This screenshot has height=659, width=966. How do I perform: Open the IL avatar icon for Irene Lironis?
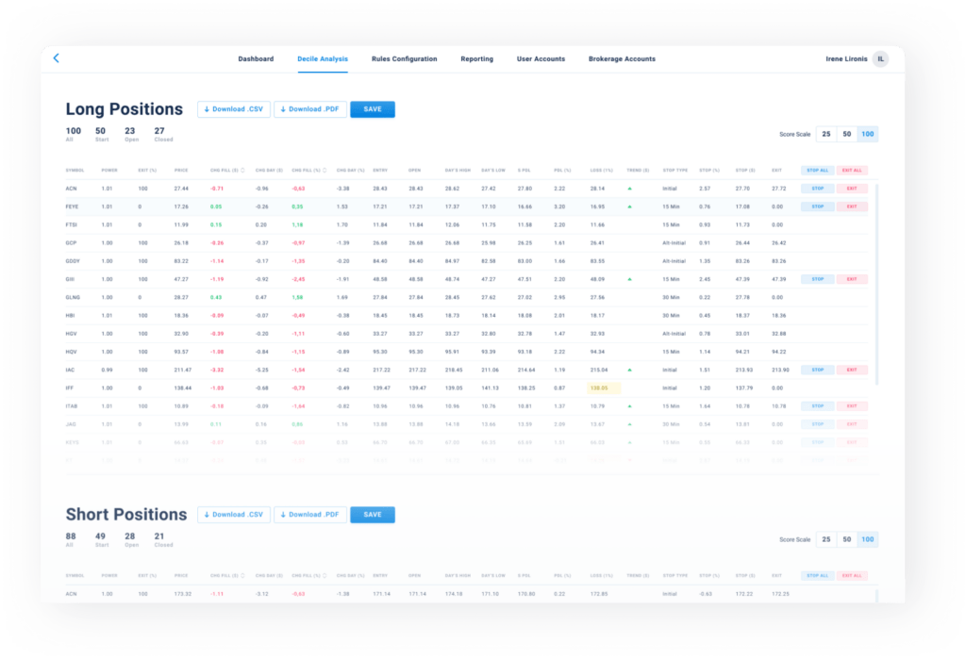[880, 58]
